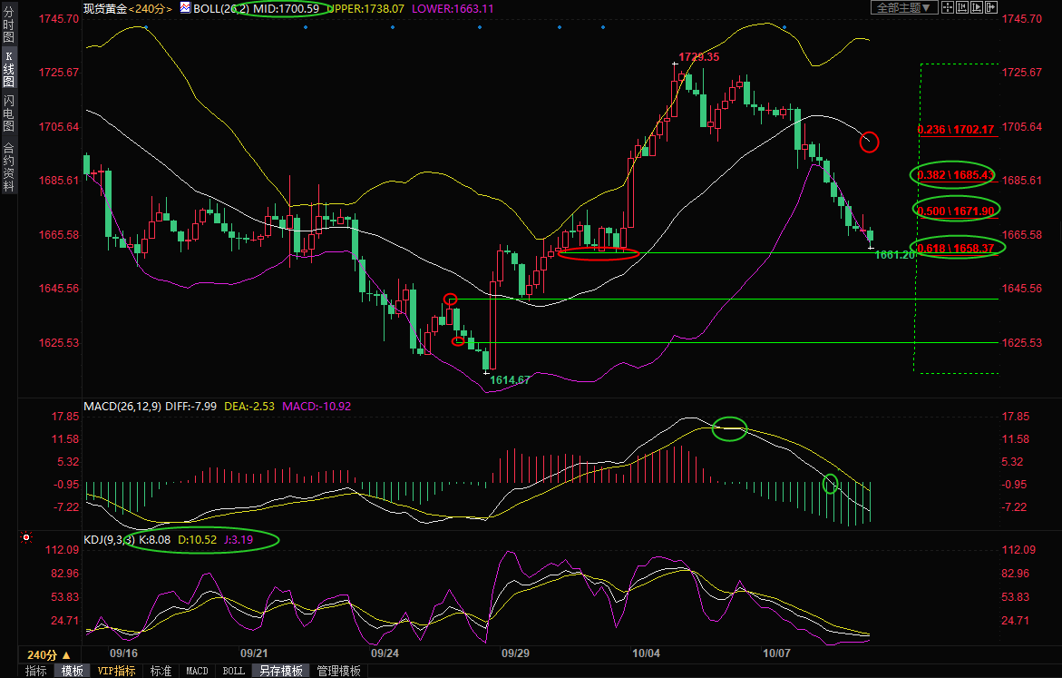Click the 管理模板 button
Viewport: 1062px width, 678px height.
(337, 671)
